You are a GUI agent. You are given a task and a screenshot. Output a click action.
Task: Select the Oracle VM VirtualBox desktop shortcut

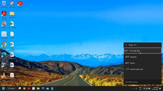pos(4,67)
